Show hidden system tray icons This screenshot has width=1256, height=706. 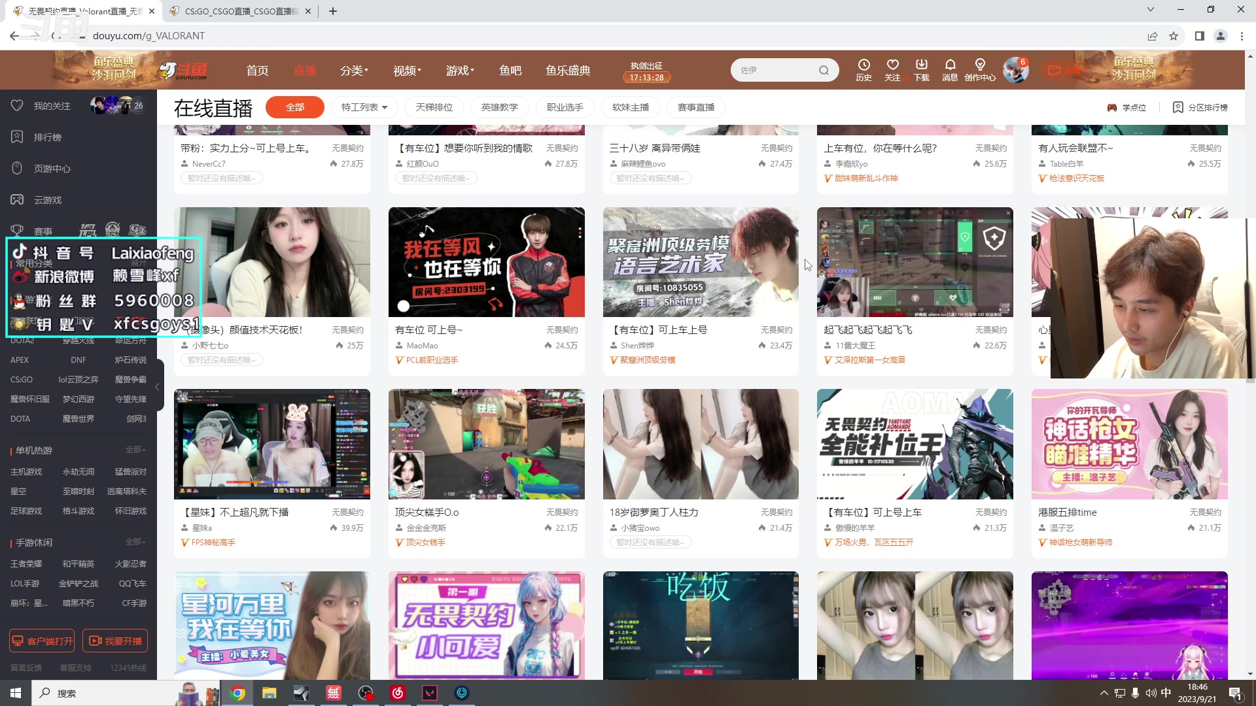tap(1104, 693)
